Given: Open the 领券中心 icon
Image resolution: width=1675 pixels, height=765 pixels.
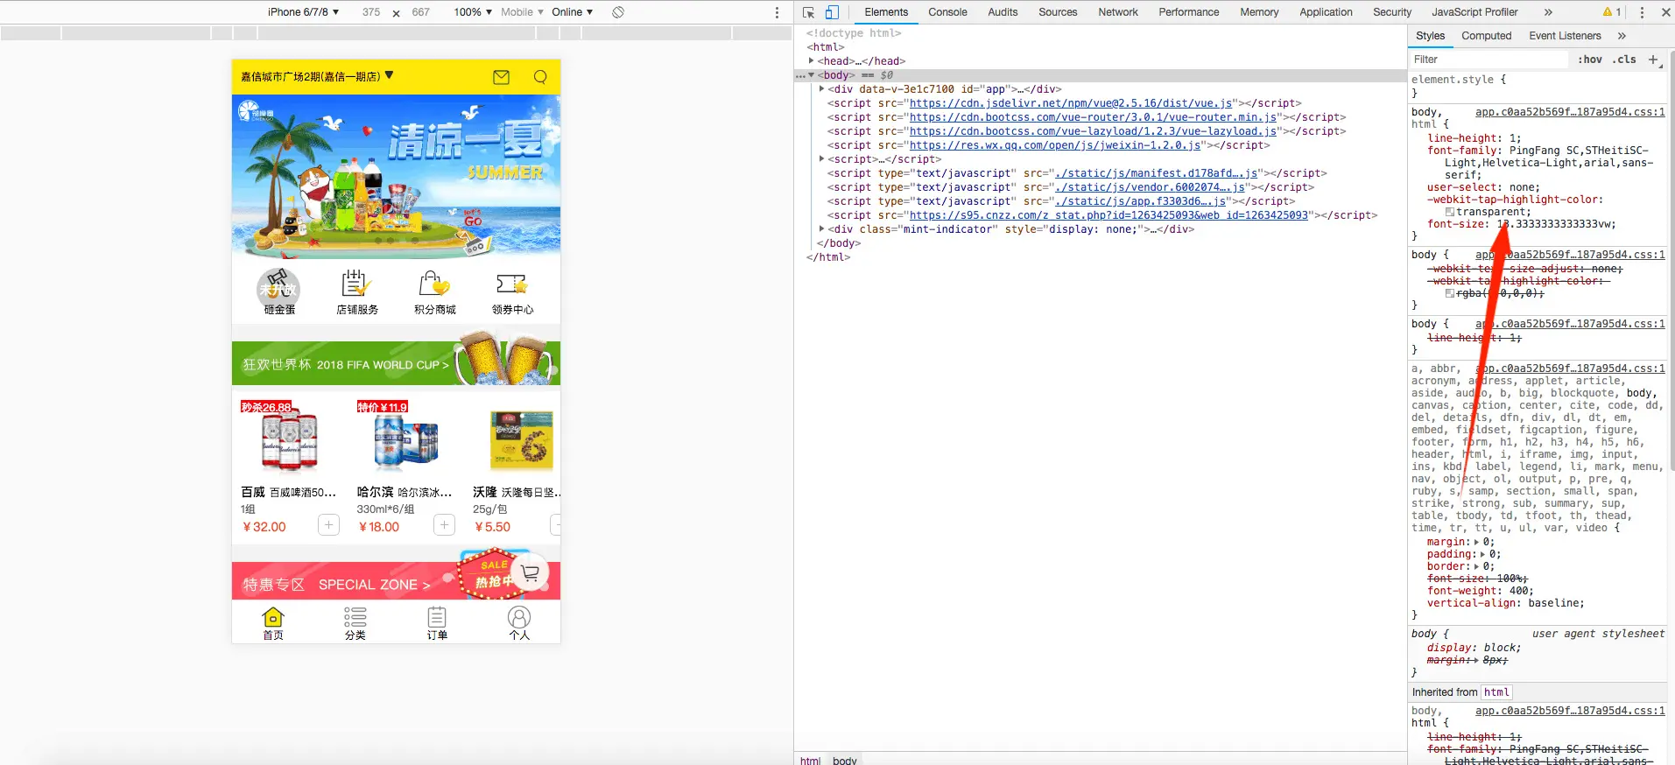Looking at the screenshot, I should pos(512,291).
